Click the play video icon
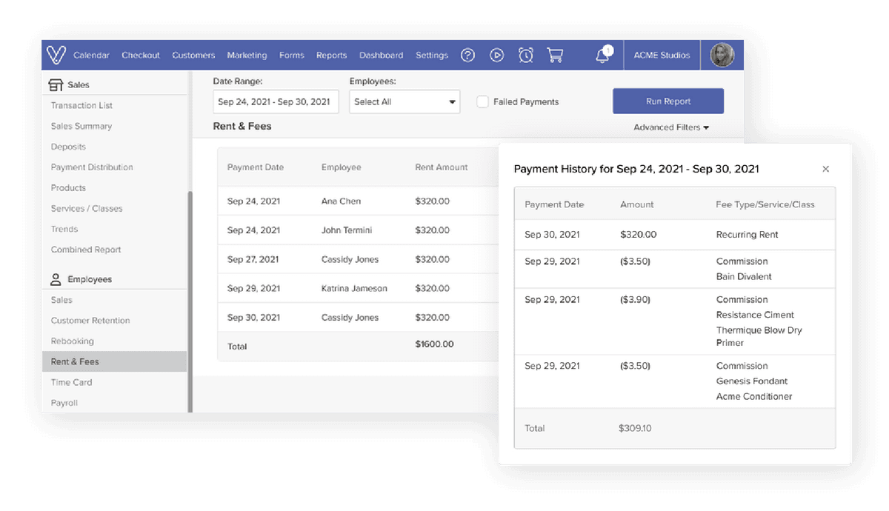Image resolution: width=889 pixels, height=511 pixels. 496,55
